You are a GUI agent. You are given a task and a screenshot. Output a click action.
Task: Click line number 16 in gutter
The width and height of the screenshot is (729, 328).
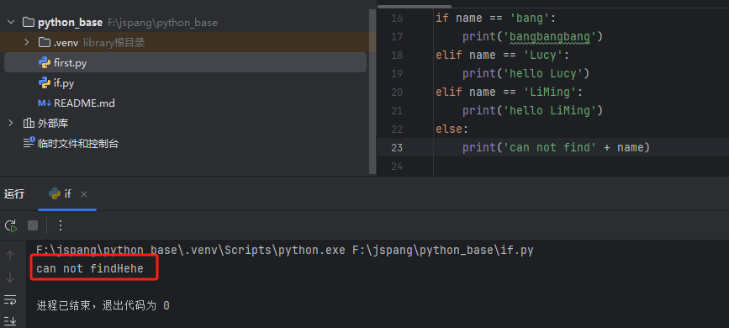coord(397,19)
